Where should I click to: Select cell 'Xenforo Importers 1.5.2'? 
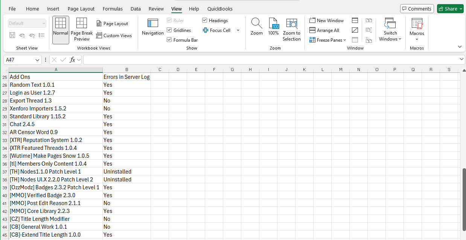click(56, 109)
